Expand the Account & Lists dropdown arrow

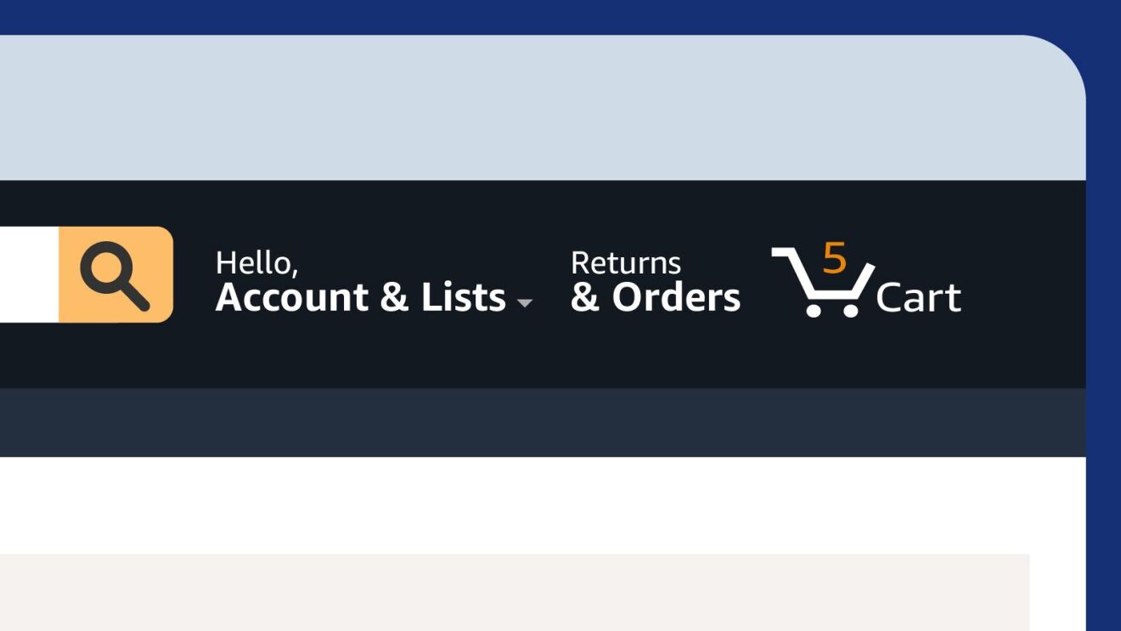(525, 303)
